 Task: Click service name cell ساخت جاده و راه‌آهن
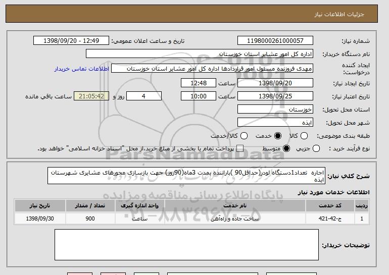pos(235,218)
